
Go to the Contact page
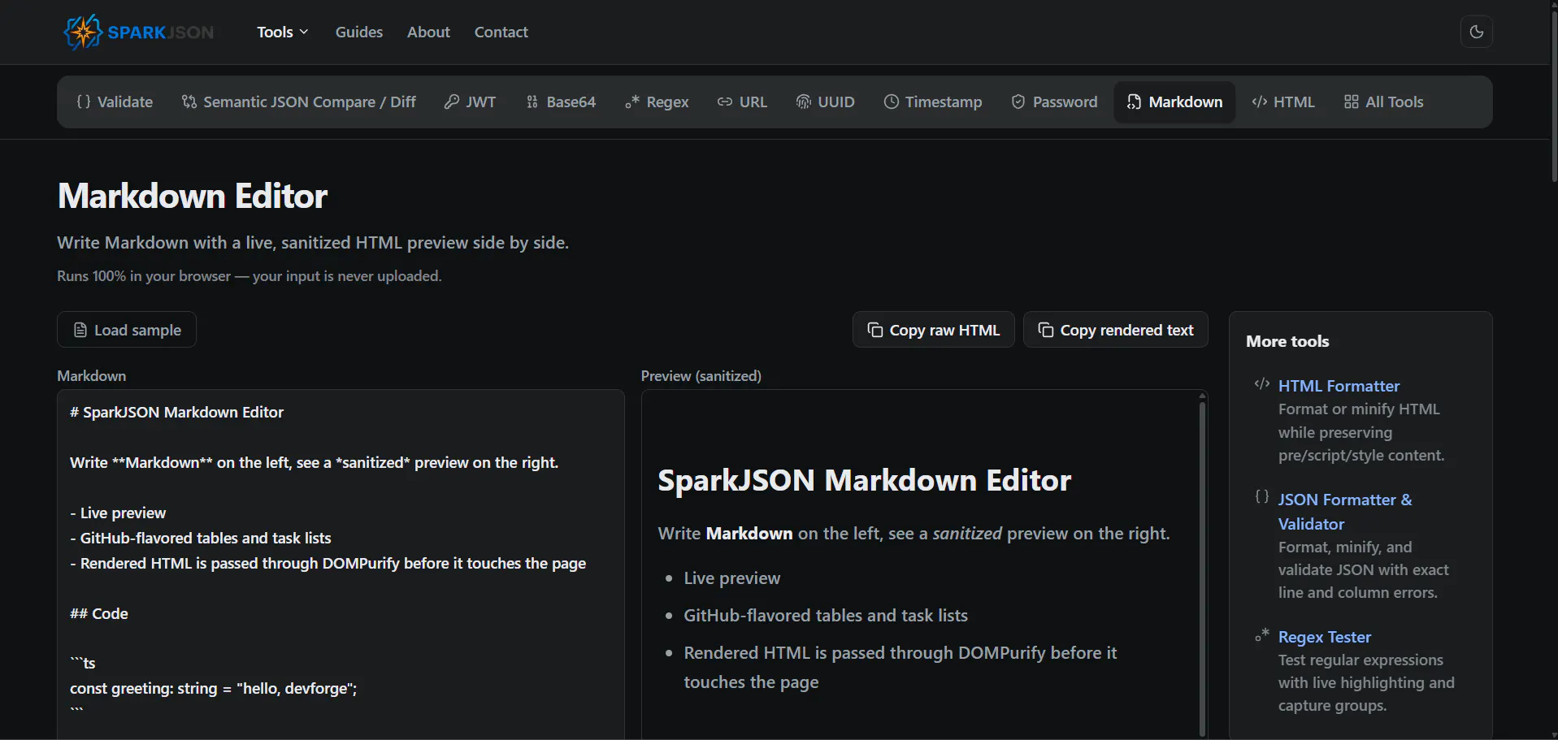[x=501, y=32]
